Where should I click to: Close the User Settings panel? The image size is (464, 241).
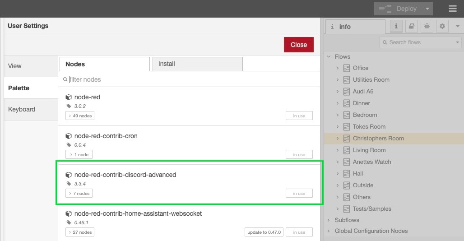coord(298,45)
